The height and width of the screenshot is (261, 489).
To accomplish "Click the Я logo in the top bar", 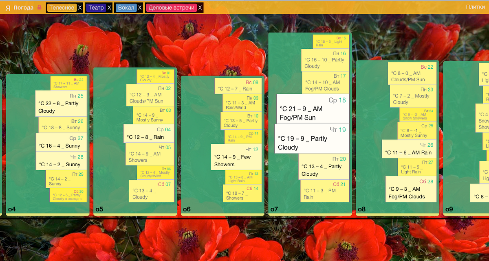I will (8, 7).
